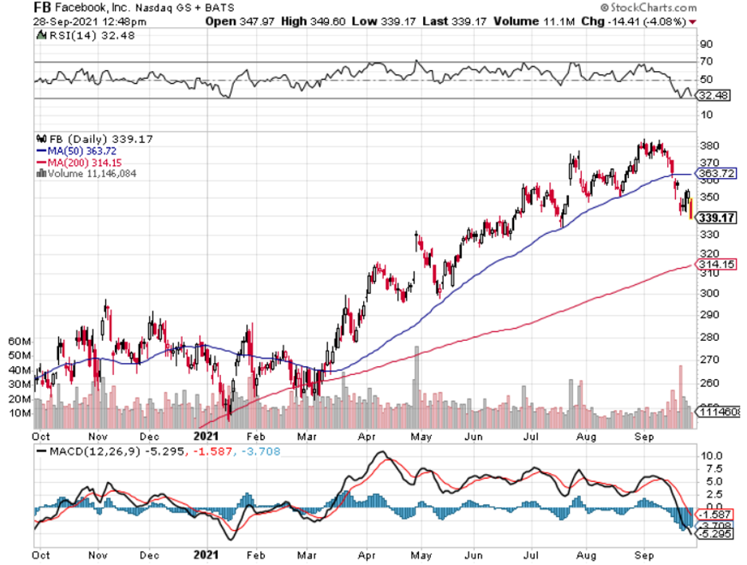Click the bold 339.17 last price tag

[x=717, y=218]
